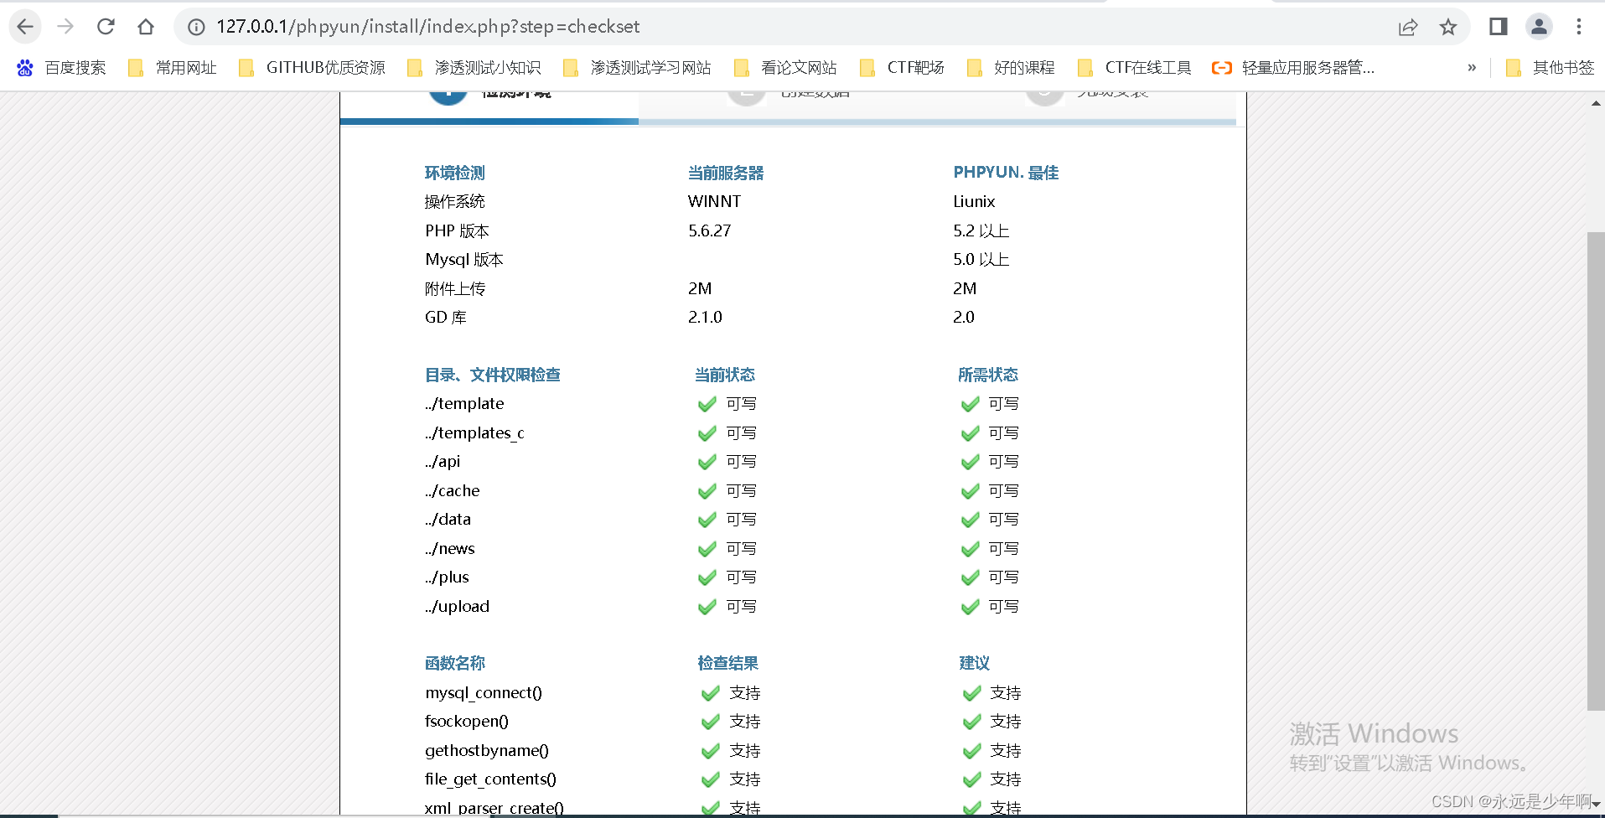Open the user profile menu

coord(1539,27)
